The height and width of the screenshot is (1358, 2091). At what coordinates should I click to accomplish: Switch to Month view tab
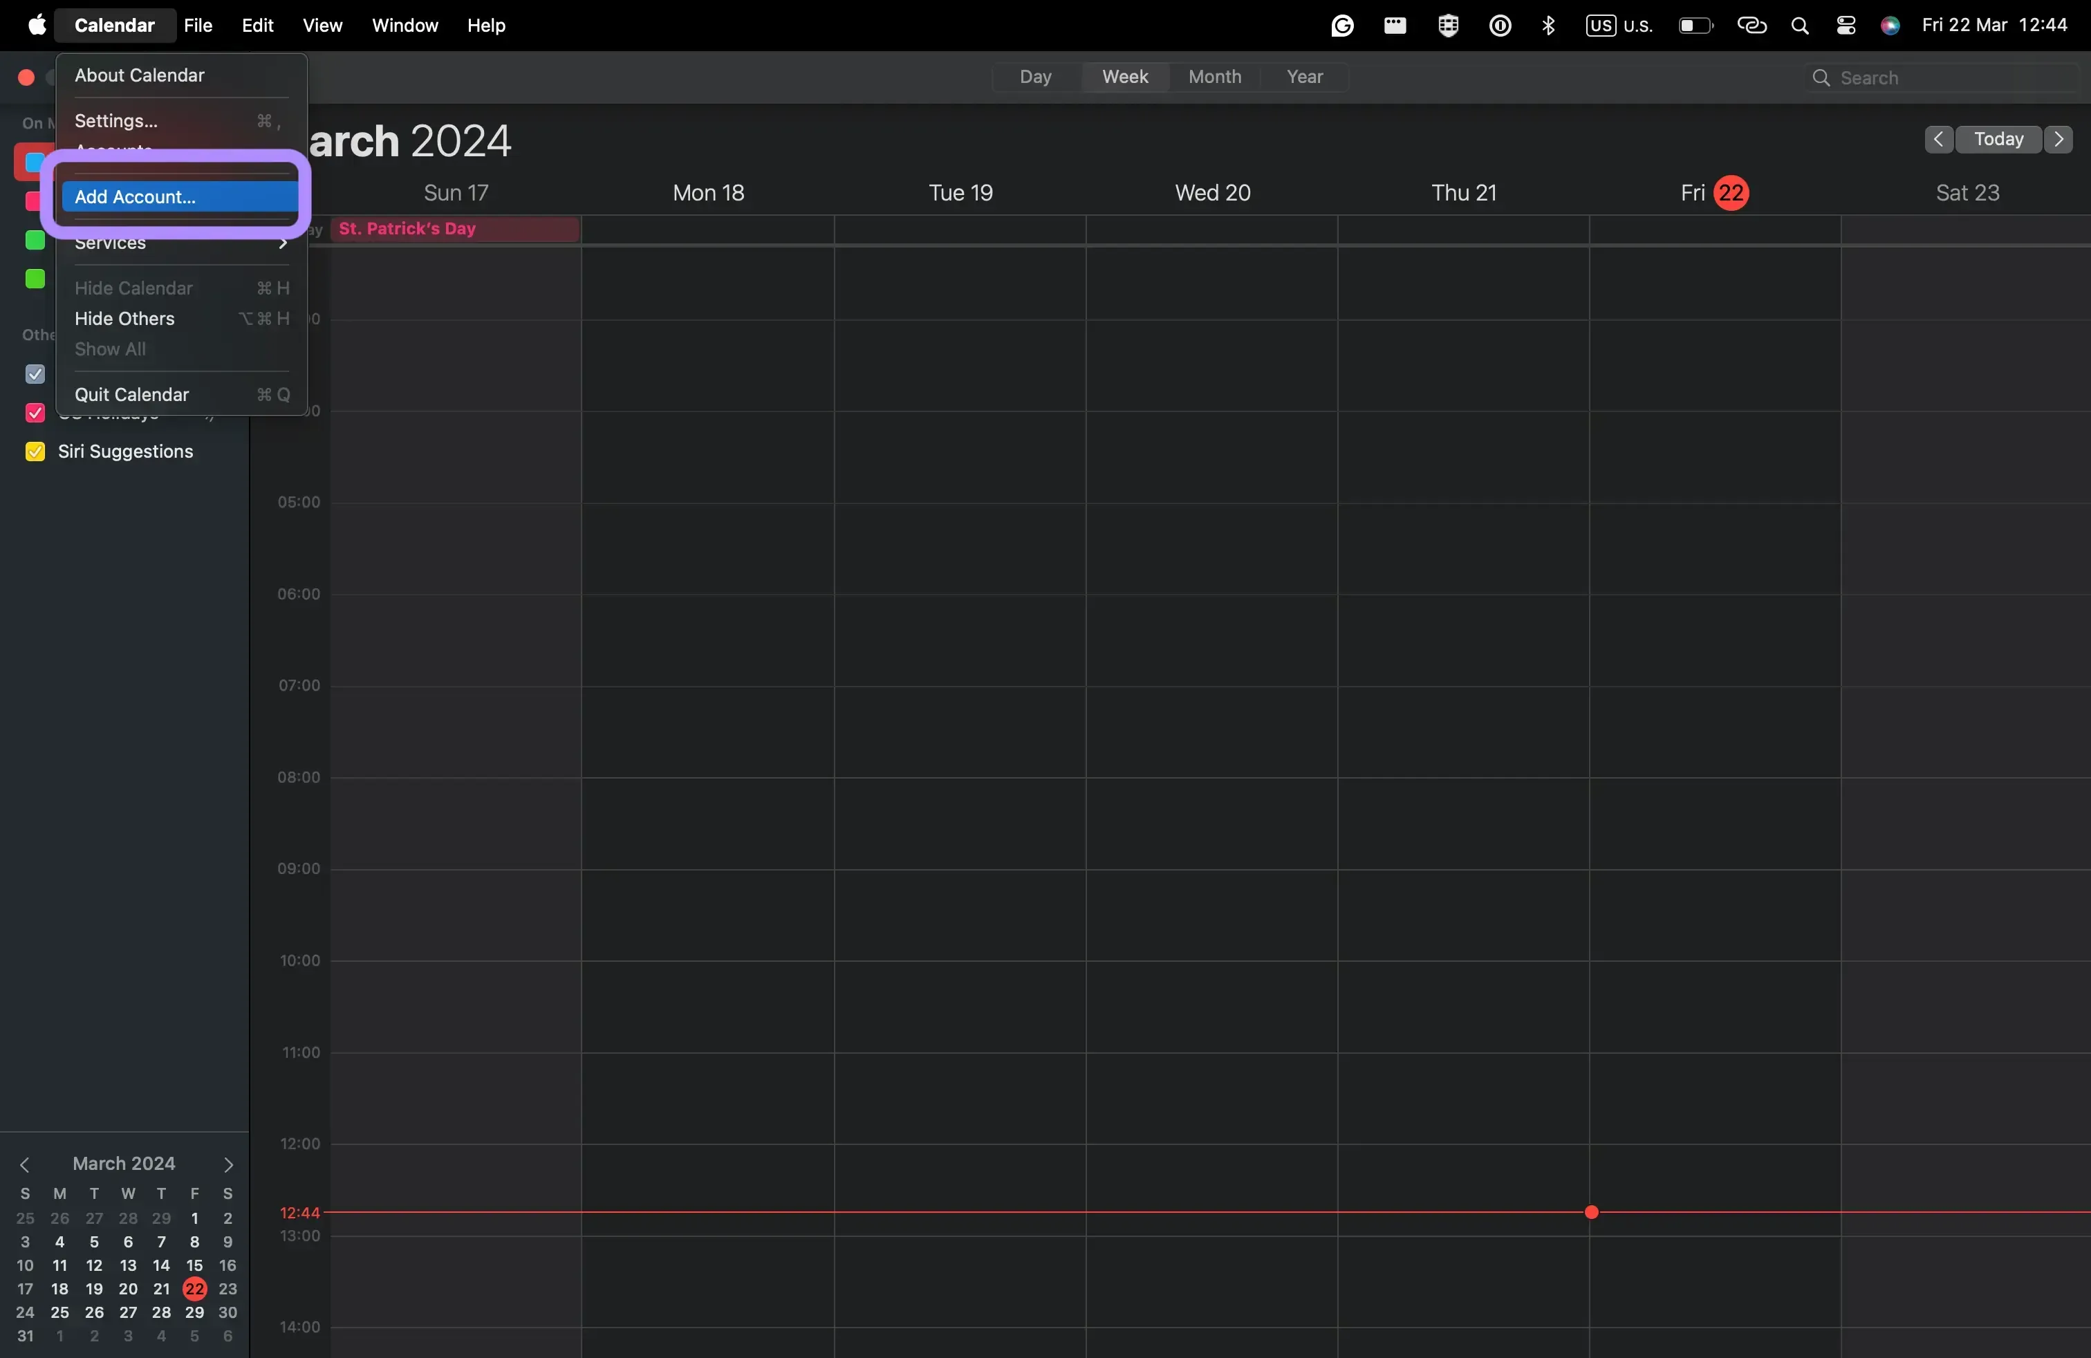point(1214,77)
